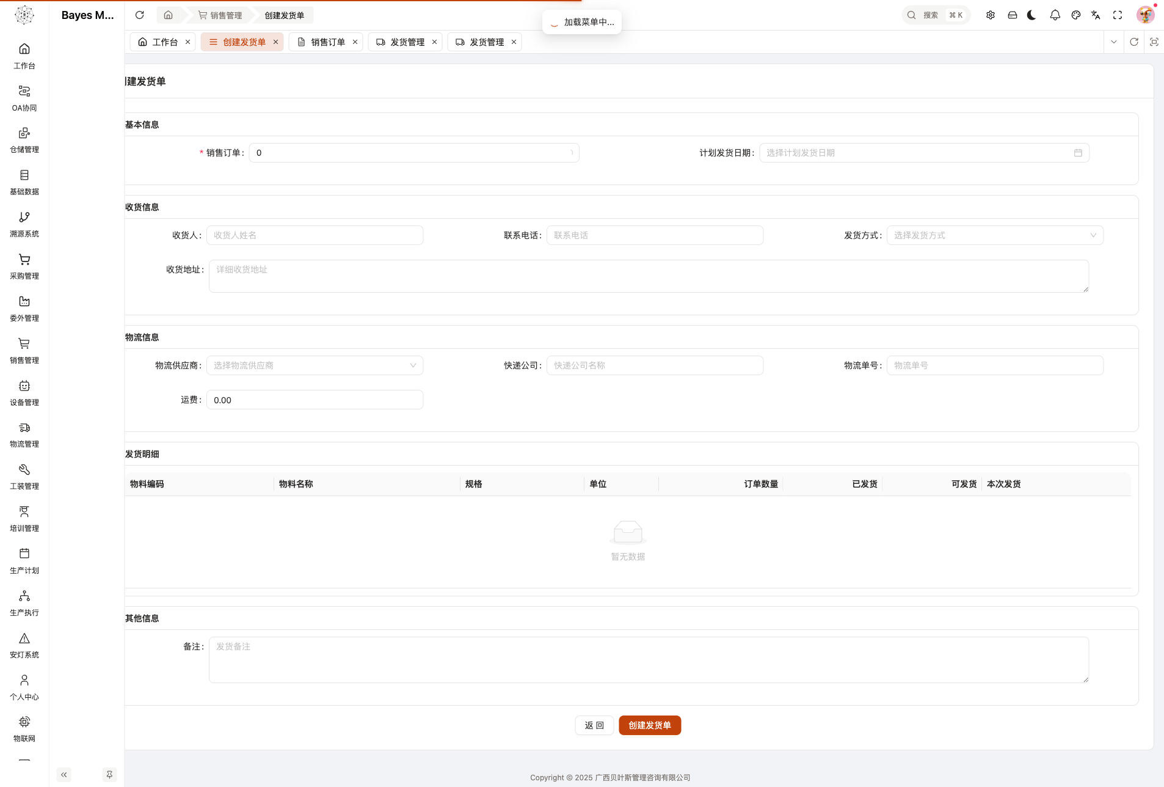Click the 备注 textarea

[649, 660]
